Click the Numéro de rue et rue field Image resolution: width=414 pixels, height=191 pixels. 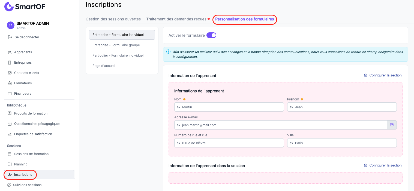229,143
